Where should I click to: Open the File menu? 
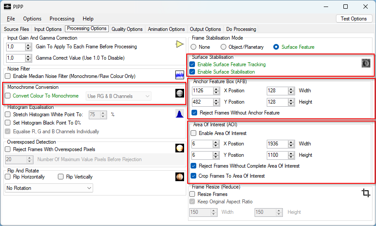click(11, 19)
